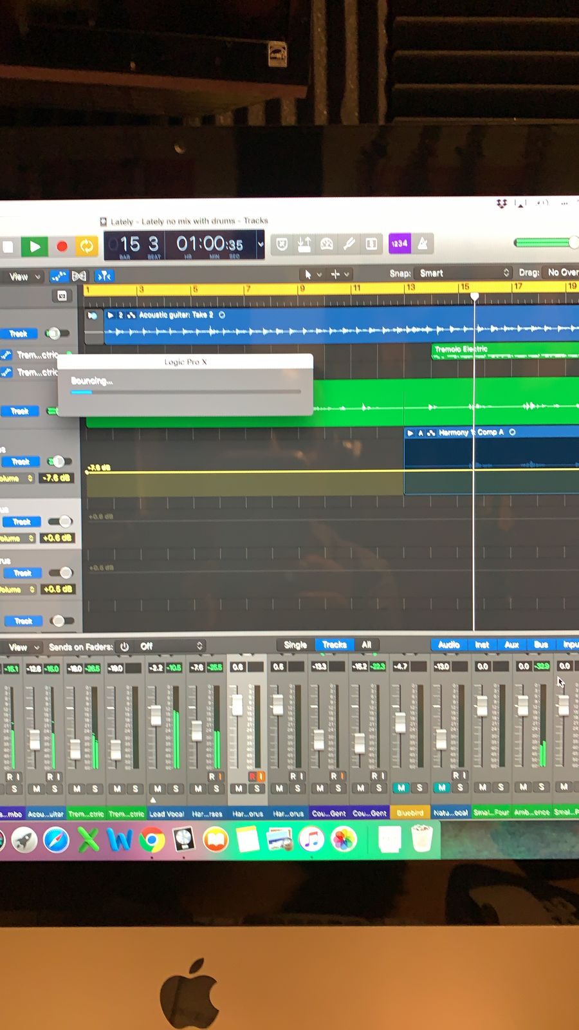Switch mixer to the All view tab
This screenshot has width=579, height=1030.
tap(366, 644)
